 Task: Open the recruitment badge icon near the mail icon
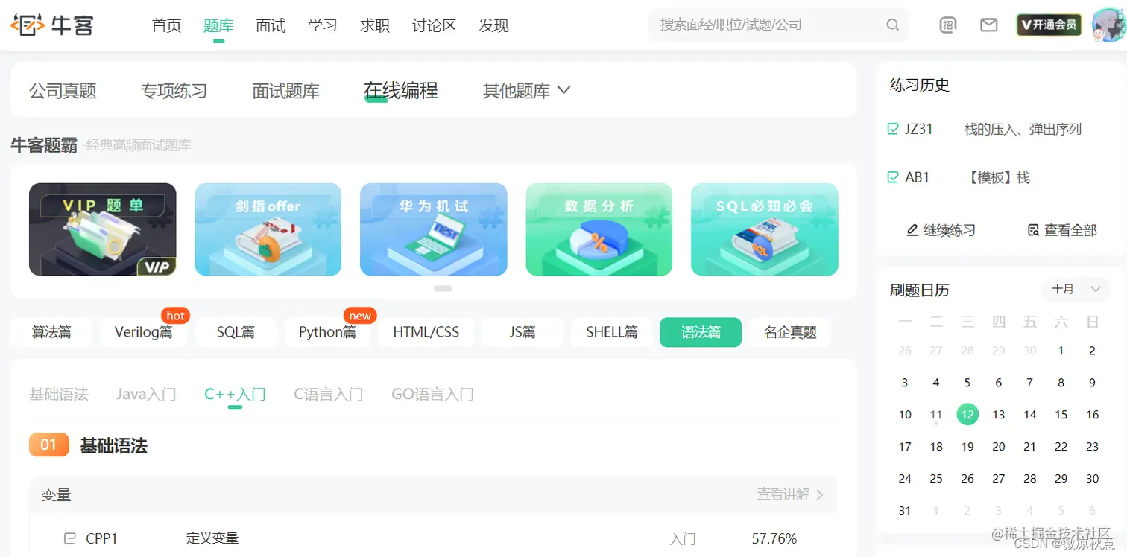click(947, 24)
